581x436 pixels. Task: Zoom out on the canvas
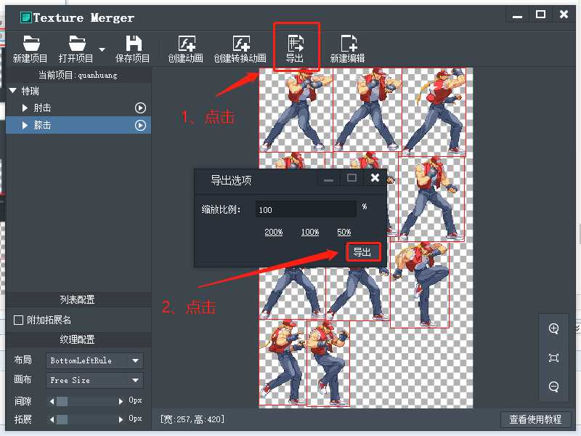(554, 387)
